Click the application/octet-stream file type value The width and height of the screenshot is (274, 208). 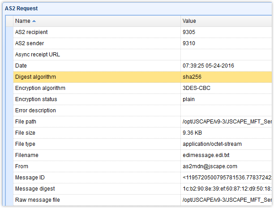coord(212,144)
